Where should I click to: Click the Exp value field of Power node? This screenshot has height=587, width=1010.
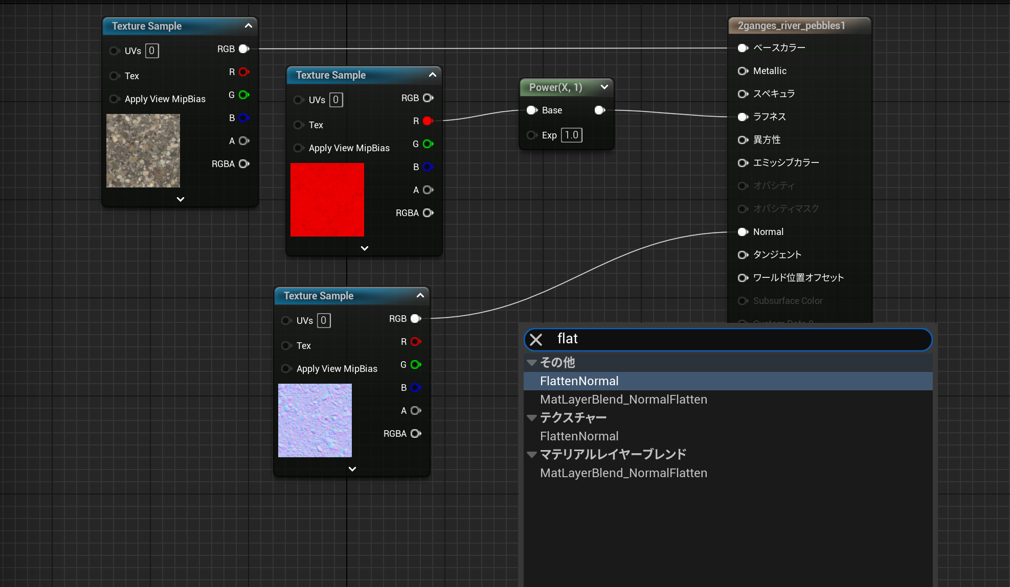click(571, 135)
